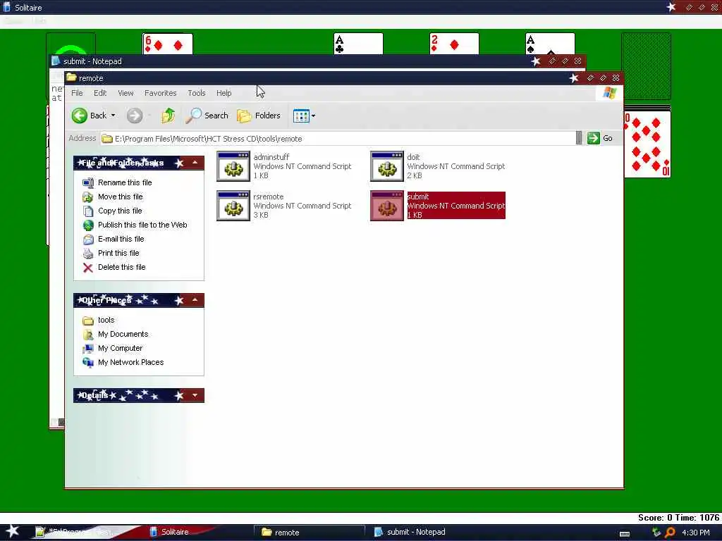The width and height of the screenshot is (722, 541).
Task: Switch to Solitaire taskbar button
Action: [x=175, y=532]
